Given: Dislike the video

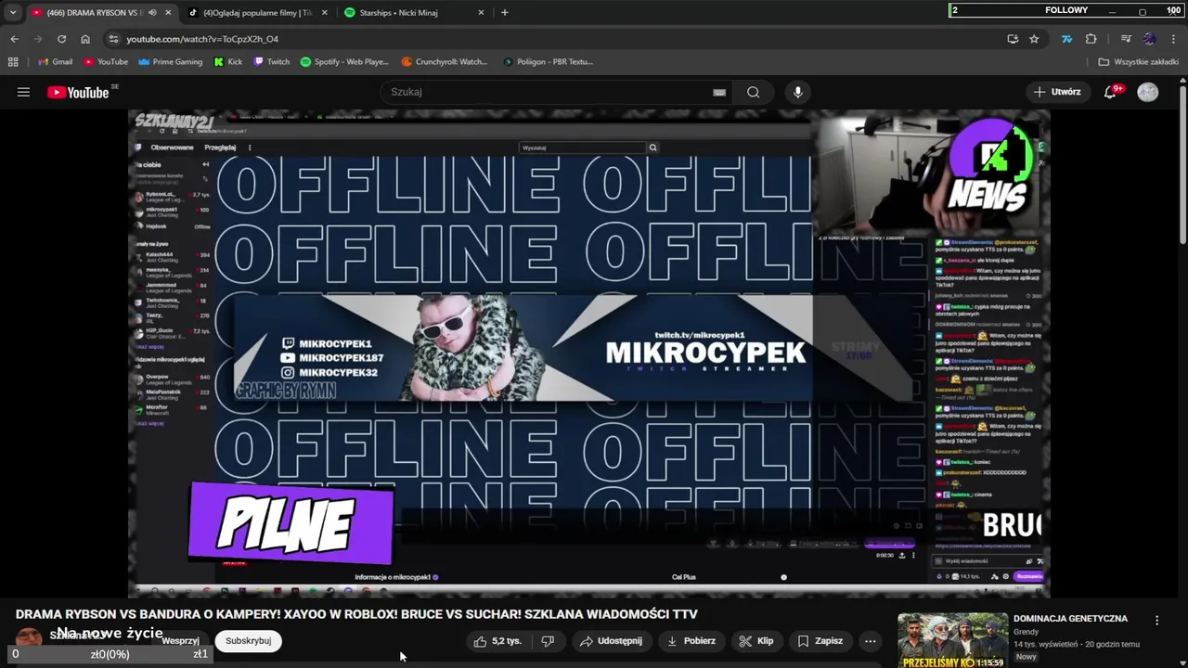Looking at the screenshot, I should [548, 641].
